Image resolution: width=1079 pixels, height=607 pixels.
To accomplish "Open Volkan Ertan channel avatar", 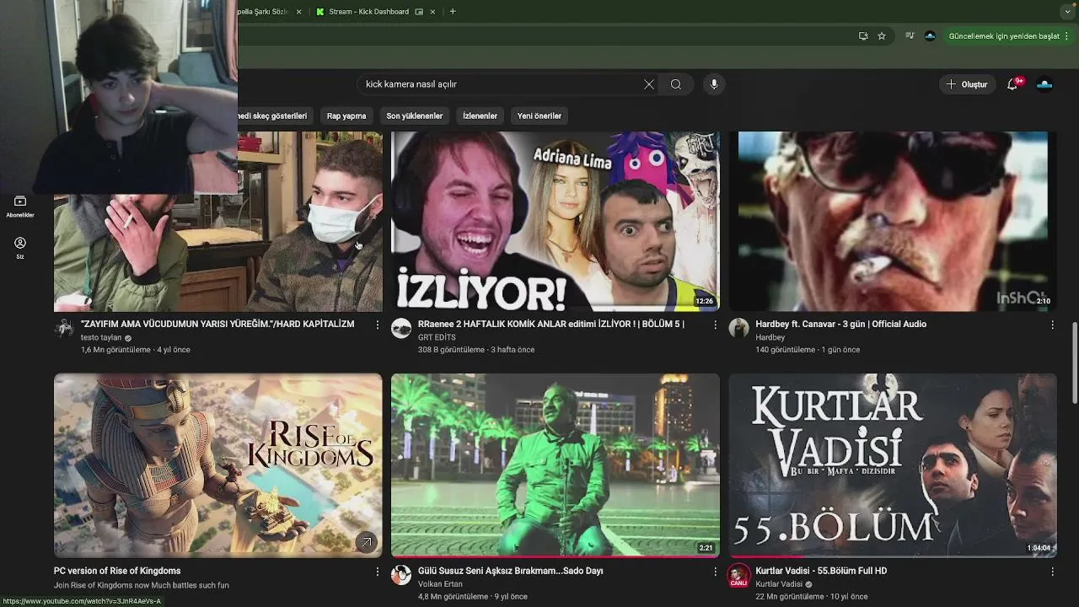I will (x=401, y=575).
